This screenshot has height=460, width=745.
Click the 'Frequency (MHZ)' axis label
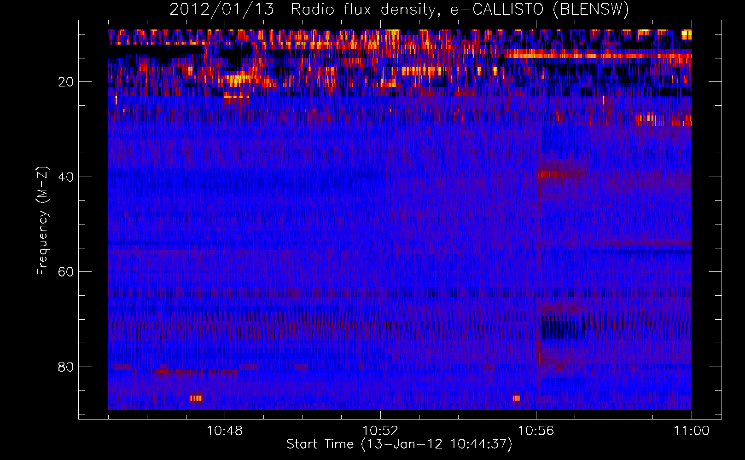point(42,221)
